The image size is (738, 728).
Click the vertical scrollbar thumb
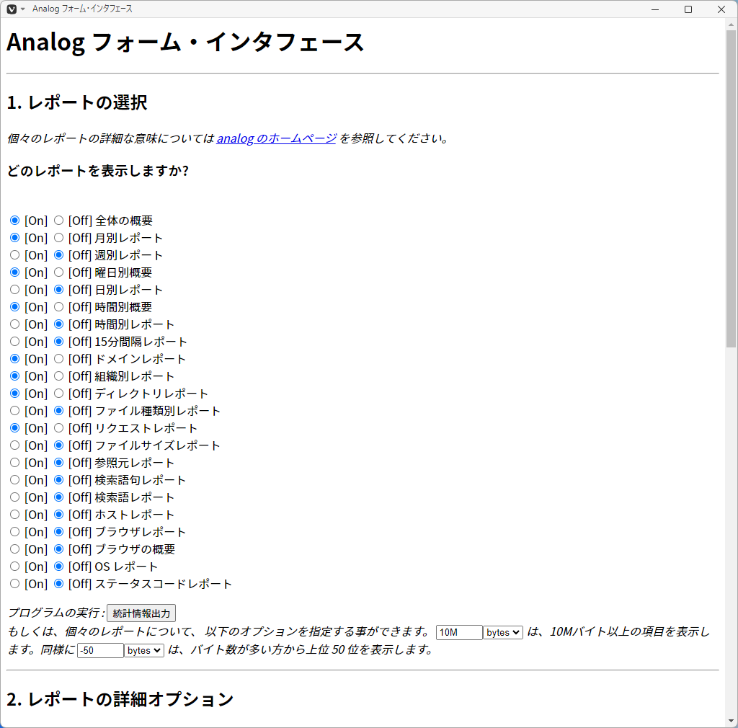click(x=731, y=188)
